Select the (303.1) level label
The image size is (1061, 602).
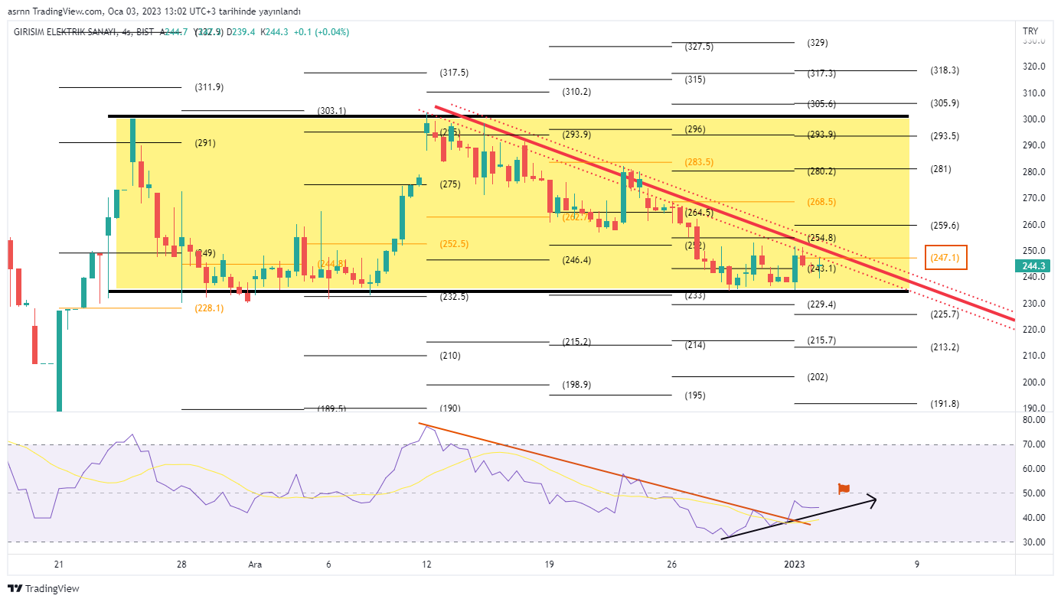331,111
